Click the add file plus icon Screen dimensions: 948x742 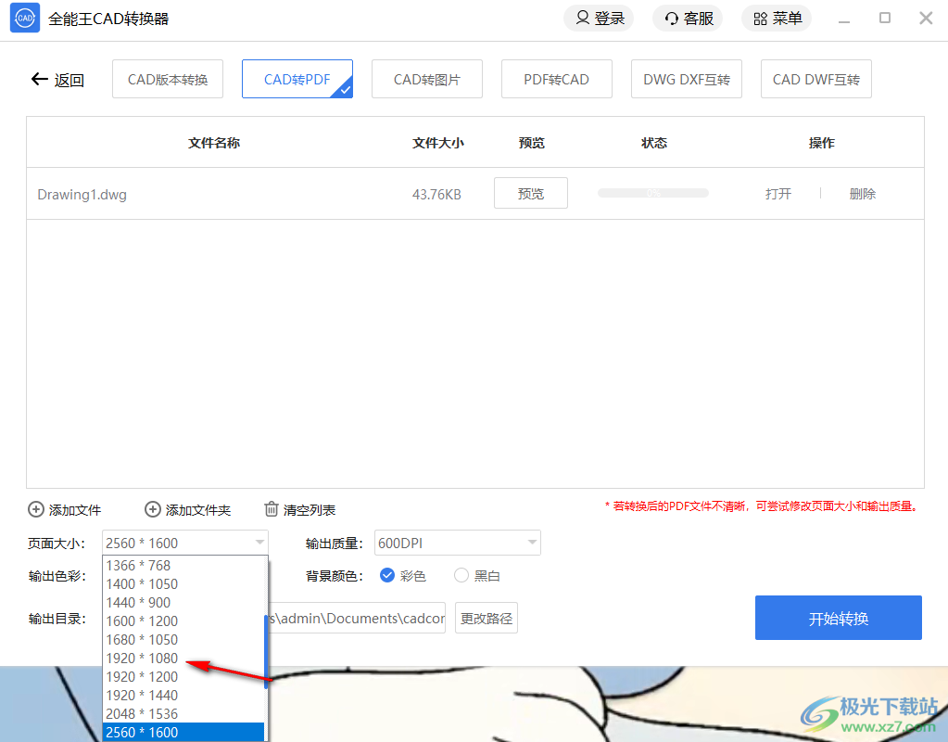[x=36, y=509]
